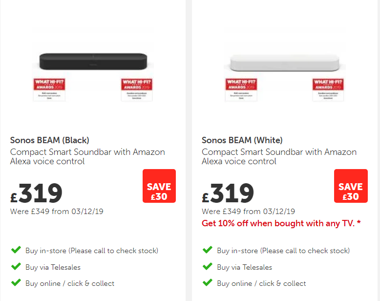
Task: Click the 'Get 10% off when bought with any TV' offer
Action: (x=281, y=223)
